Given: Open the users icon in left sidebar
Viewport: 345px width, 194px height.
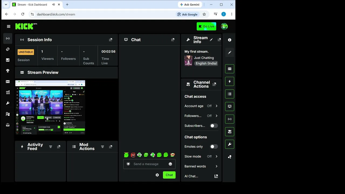Looking at the screenshot, I should click(x=8, y=114).
